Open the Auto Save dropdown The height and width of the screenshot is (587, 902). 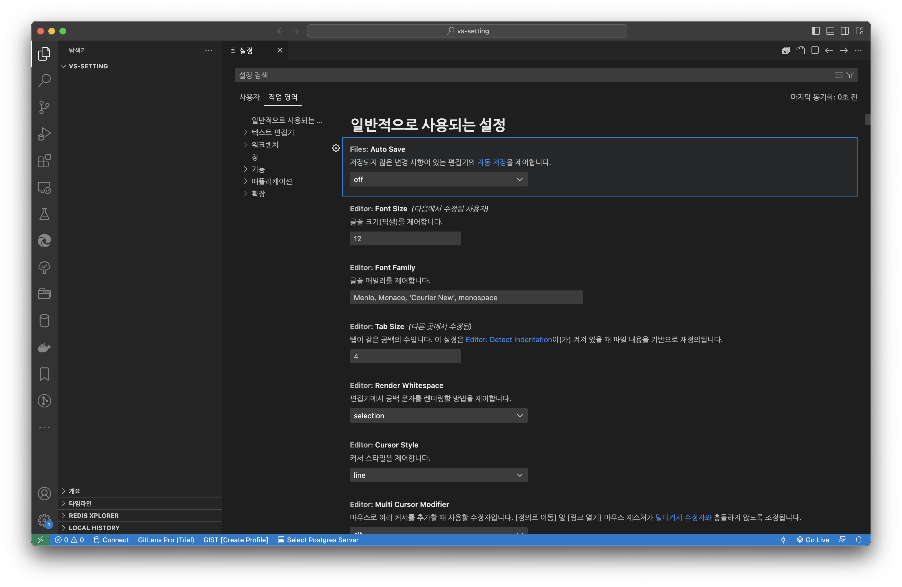438,179
